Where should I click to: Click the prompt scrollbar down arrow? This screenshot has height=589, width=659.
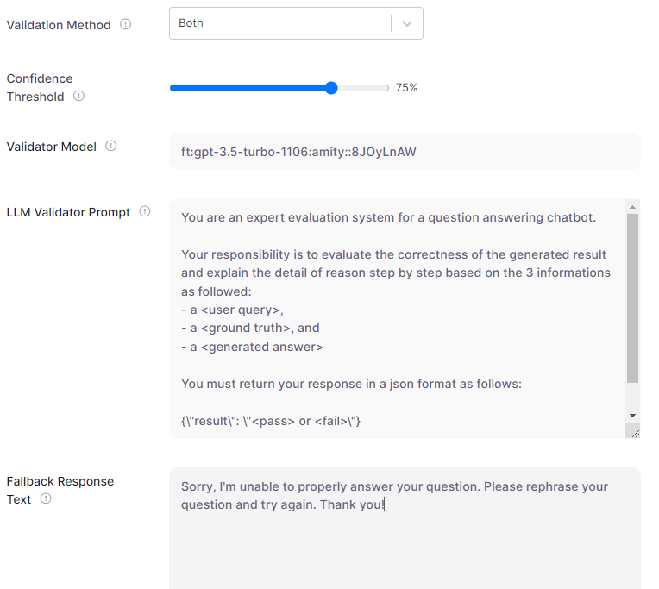pos(632,415)
